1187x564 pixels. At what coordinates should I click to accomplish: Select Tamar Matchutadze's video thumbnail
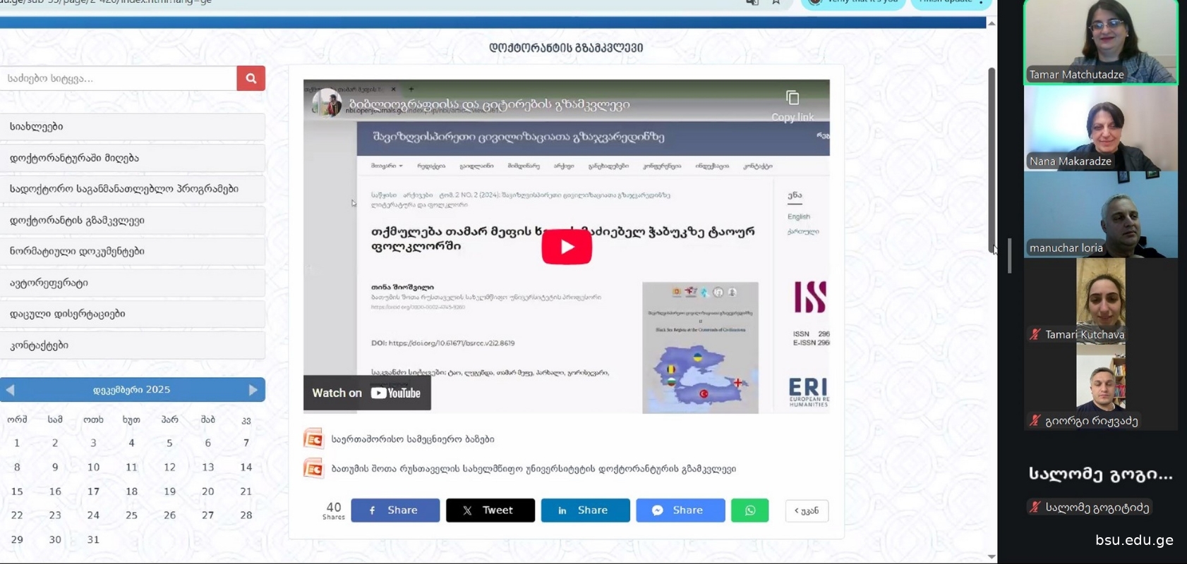pos(1100,42)
